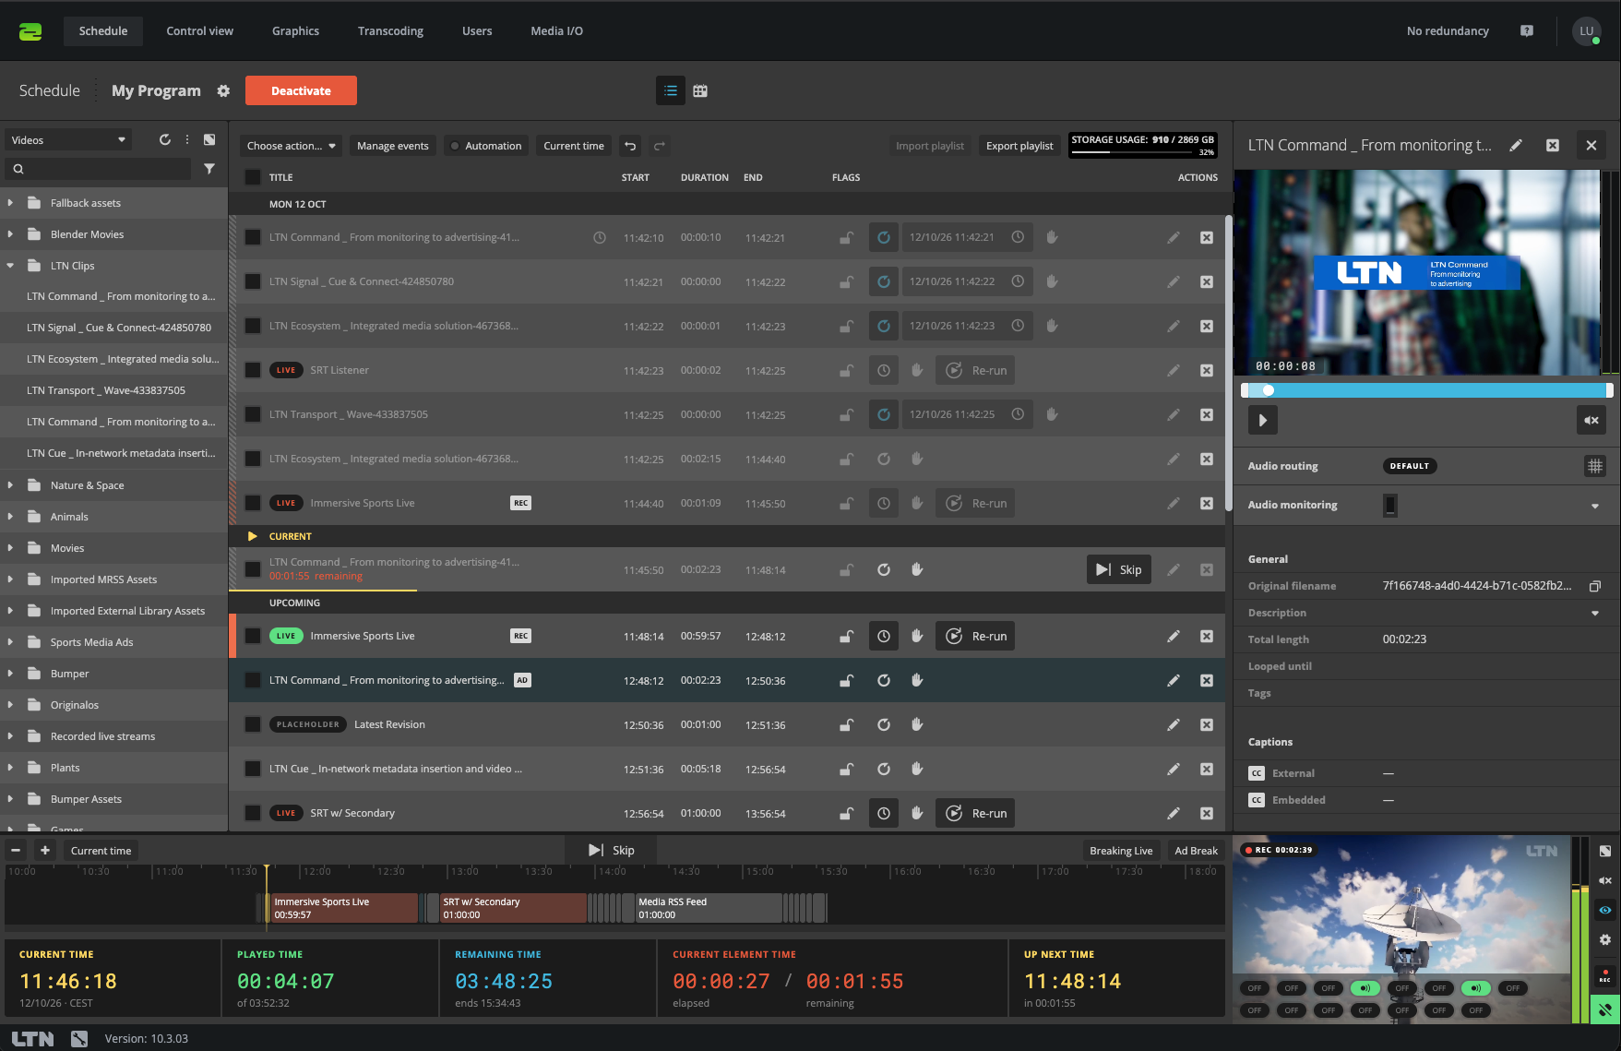Open Media I/O tab
The image size is (1621, 1051).
tap(556, 30)
